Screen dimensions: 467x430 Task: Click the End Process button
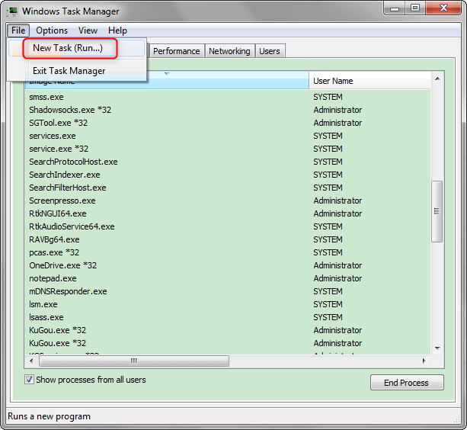(x=407, y=383)
